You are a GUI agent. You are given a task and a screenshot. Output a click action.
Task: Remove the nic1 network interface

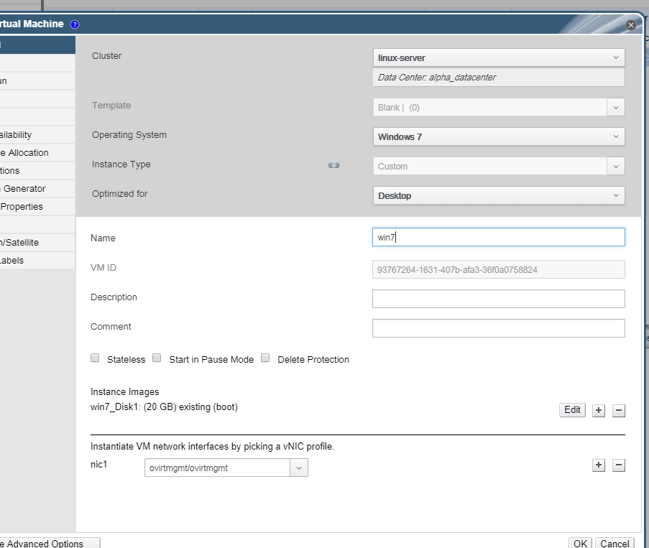[618, 465]
